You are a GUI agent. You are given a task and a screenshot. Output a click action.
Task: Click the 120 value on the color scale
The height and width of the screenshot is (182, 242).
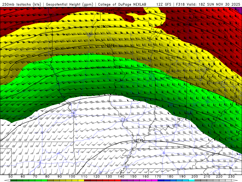pos(96,177)
